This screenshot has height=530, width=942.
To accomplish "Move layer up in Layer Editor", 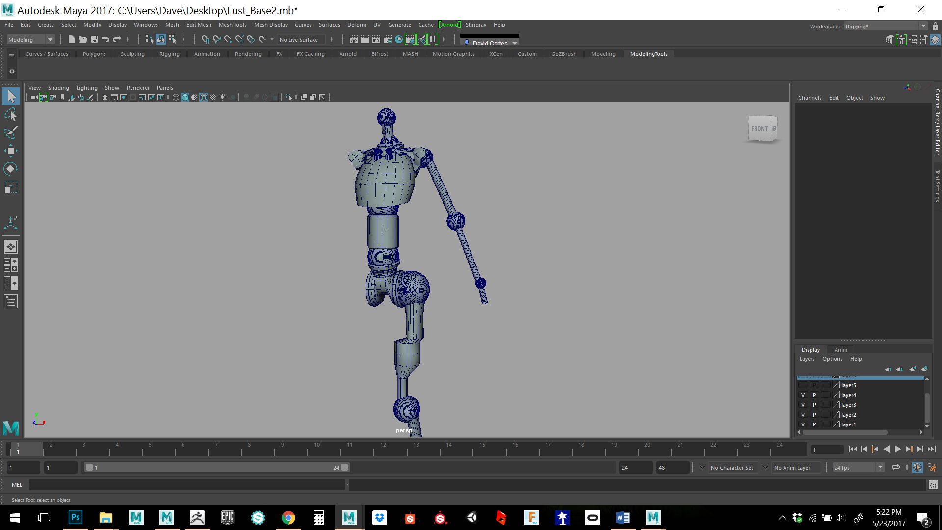I will [888, 369].
